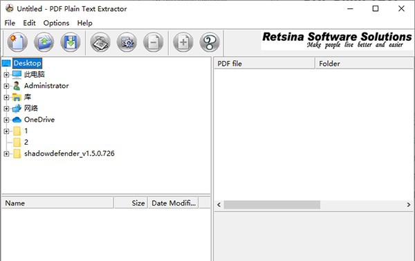Click the Desktop monitor icon in tree

coord(6,63)
